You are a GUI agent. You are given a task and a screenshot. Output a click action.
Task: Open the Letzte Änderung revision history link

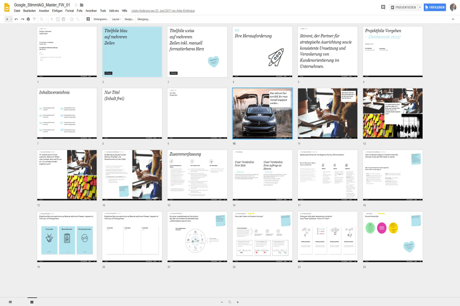[x=163, y=11]
